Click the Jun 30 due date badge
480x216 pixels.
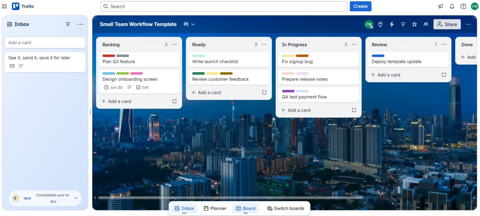tap(113, 87)
